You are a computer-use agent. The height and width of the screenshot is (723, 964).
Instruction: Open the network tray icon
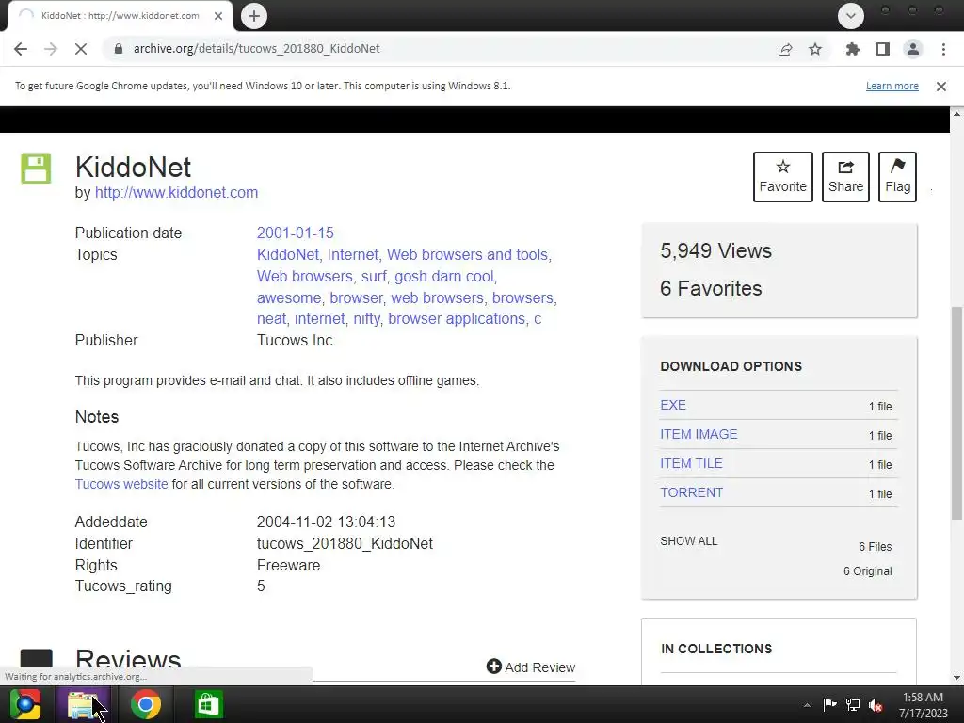point(853,704)
